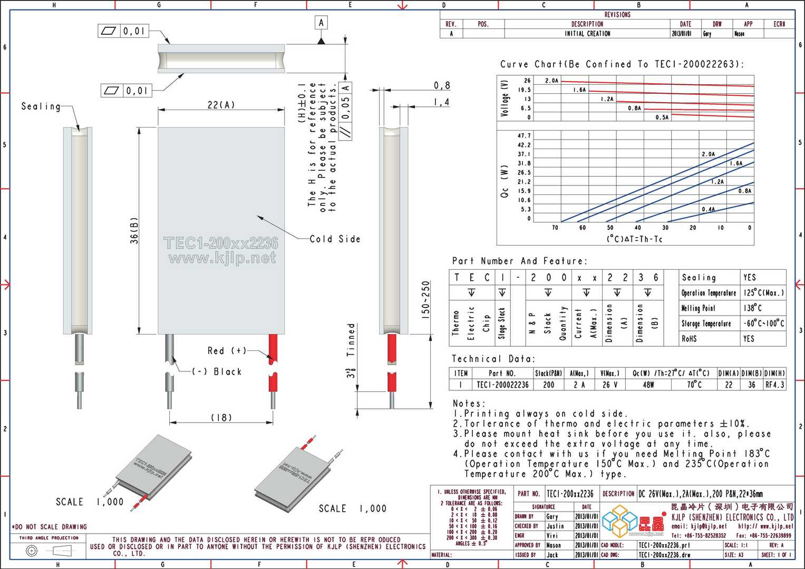
Task: Click the 'SHEET: 1 OF 1' cell
Action: coord(777,555)
